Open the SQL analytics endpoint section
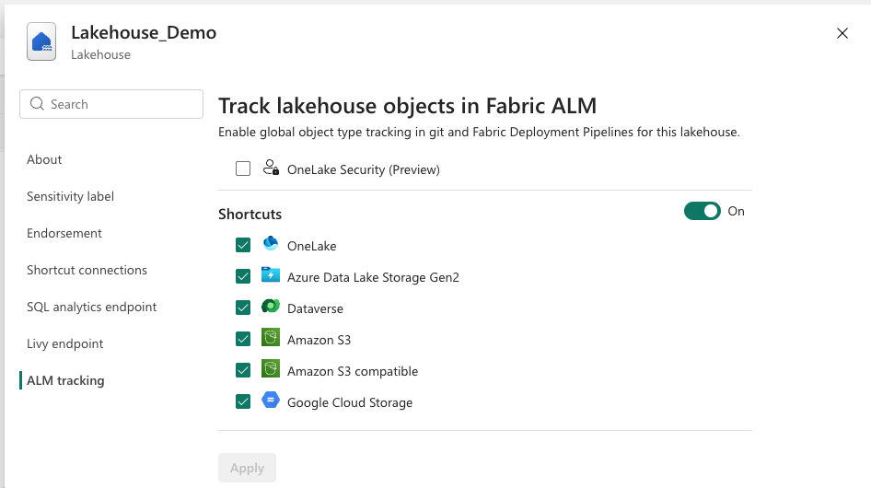 [x=91, y=307]
